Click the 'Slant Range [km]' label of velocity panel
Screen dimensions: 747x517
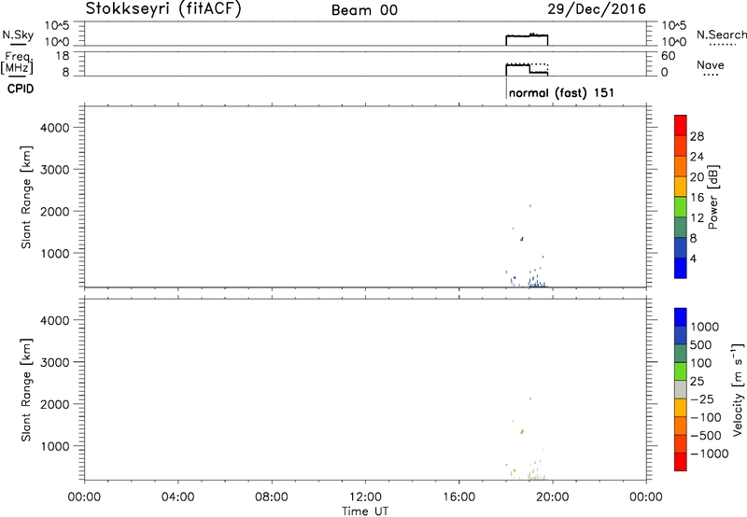coord(26,390)
